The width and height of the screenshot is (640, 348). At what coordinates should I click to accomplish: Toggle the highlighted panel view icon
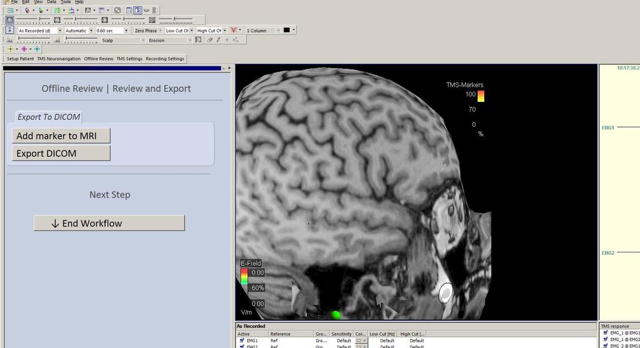click(x=138, y=10)
